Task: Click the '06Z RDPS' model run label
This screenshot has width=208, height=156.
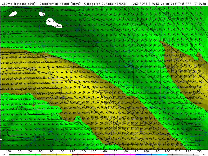Action: (x=140, y=4)
